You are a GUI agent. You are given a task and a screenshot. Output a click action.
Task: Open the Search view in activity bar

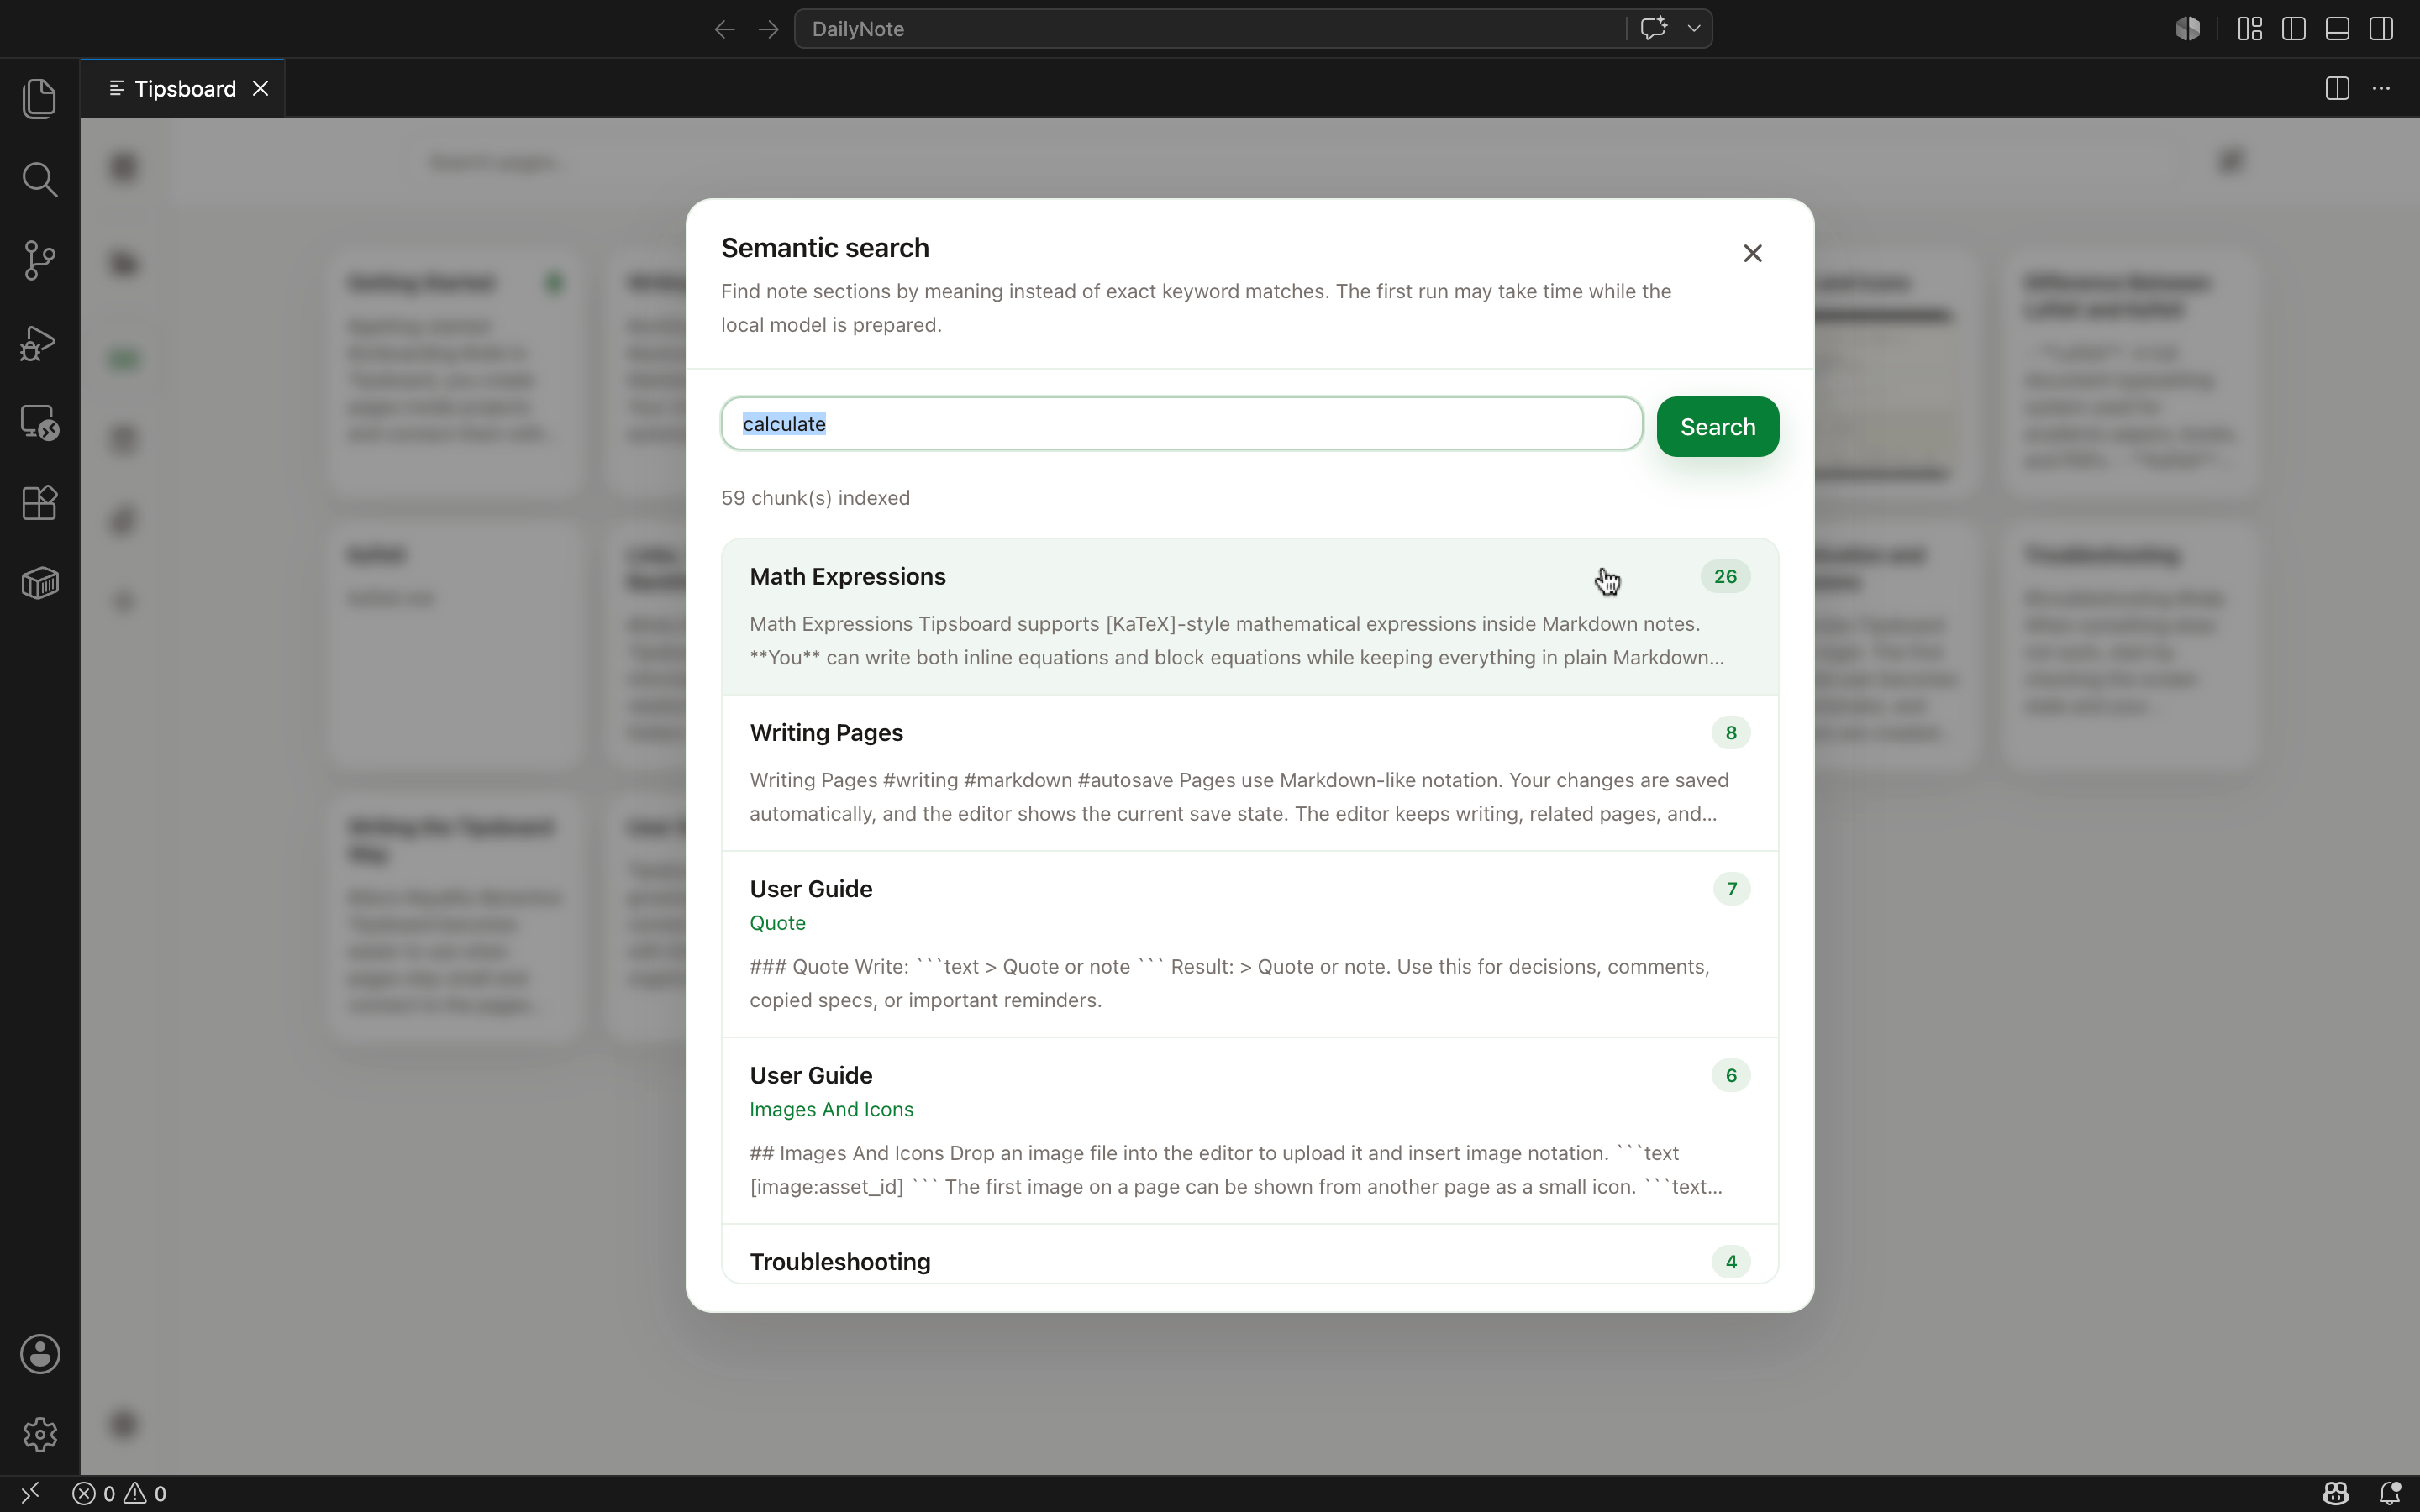pyautogui.click(x=39, y=179)
